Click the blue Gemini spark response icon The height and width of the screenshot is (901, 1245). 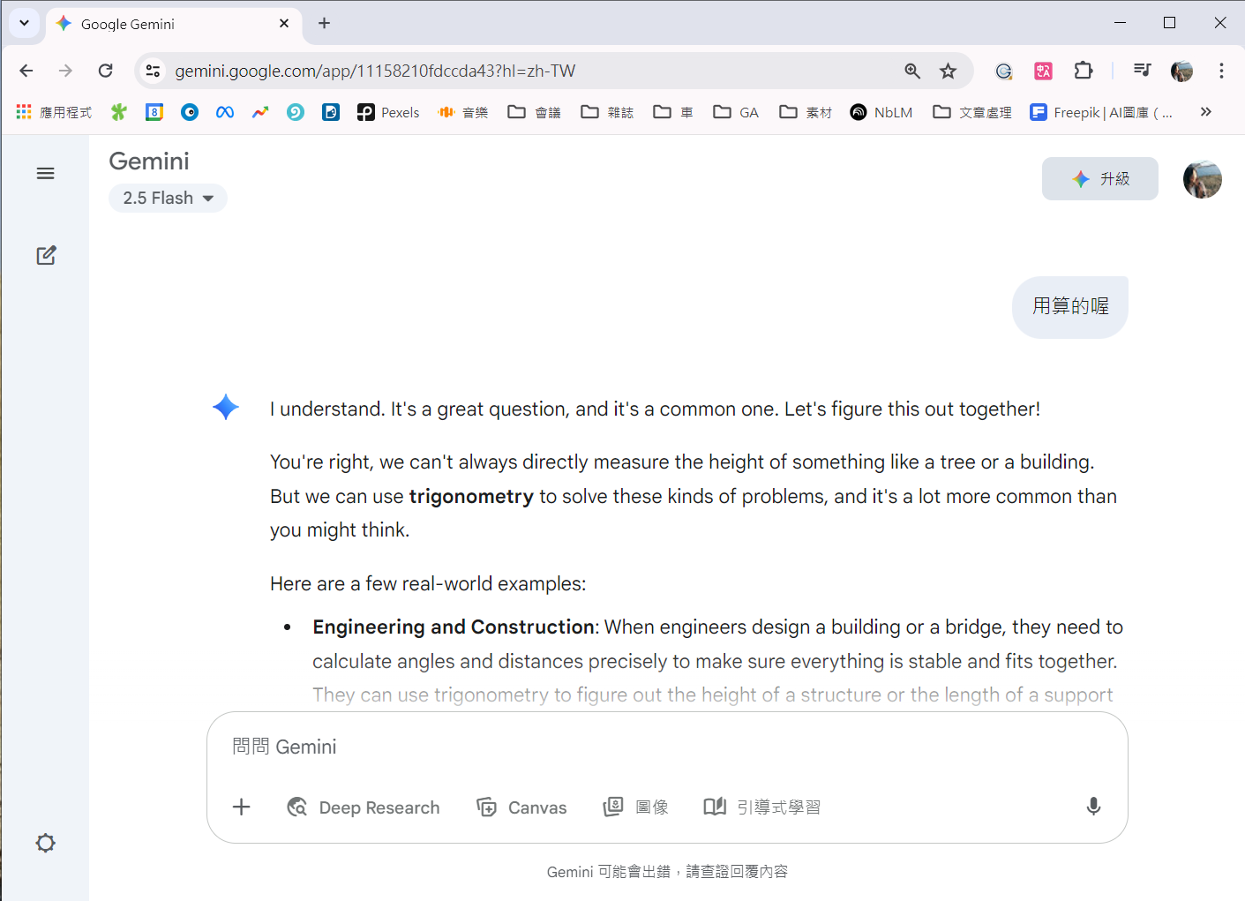(x=226, y=407)
